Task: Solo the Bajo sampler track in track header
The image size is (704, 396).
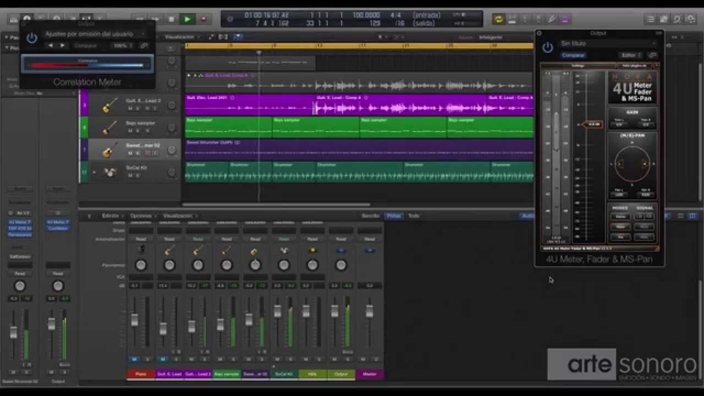Action: 138,131
